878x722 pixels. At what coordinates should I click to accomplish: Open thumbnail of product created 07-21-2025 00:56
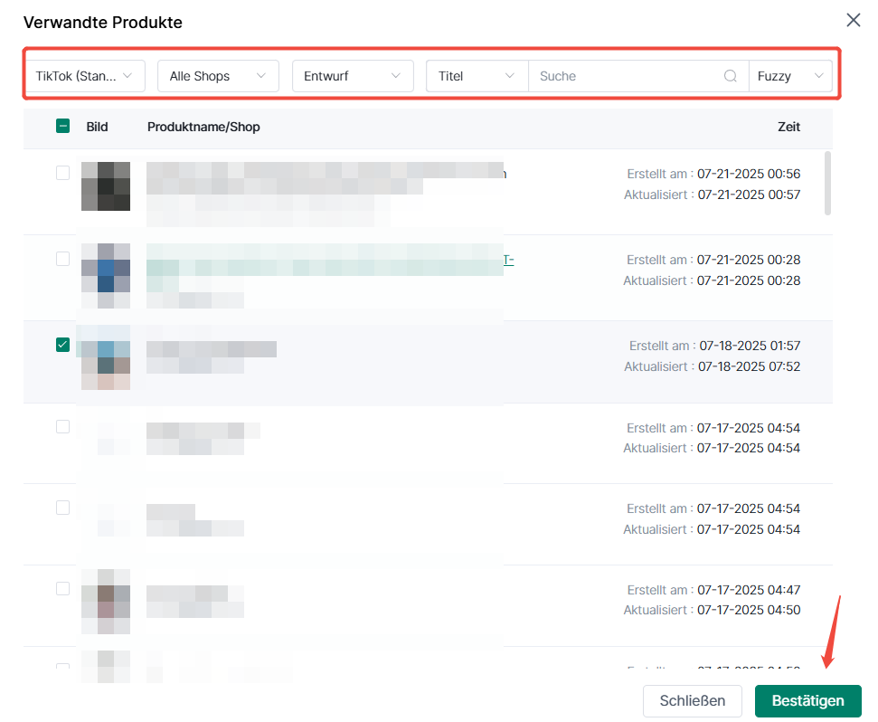pyautogui.click(x=106, y=186)
